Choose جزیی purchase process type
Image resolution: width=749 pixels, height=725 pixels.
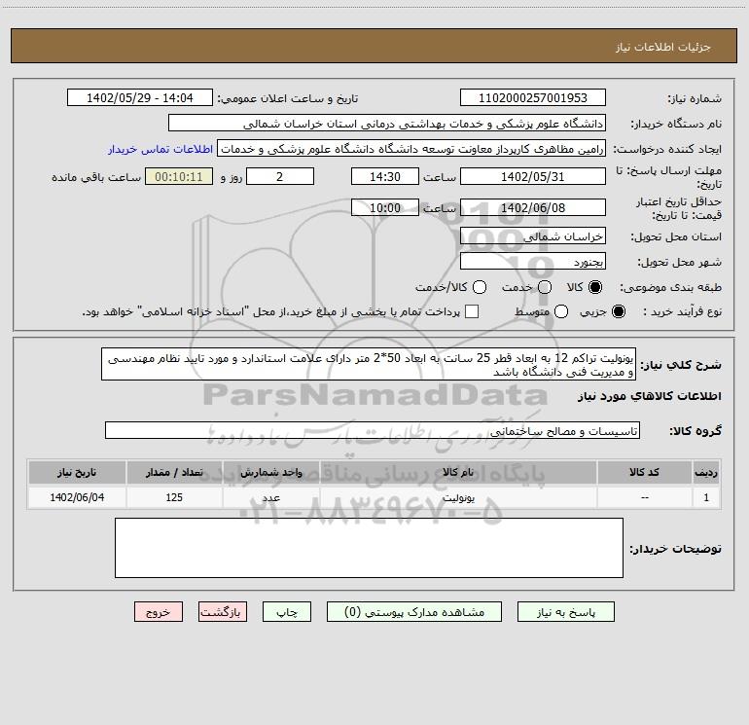click(618, 311)
